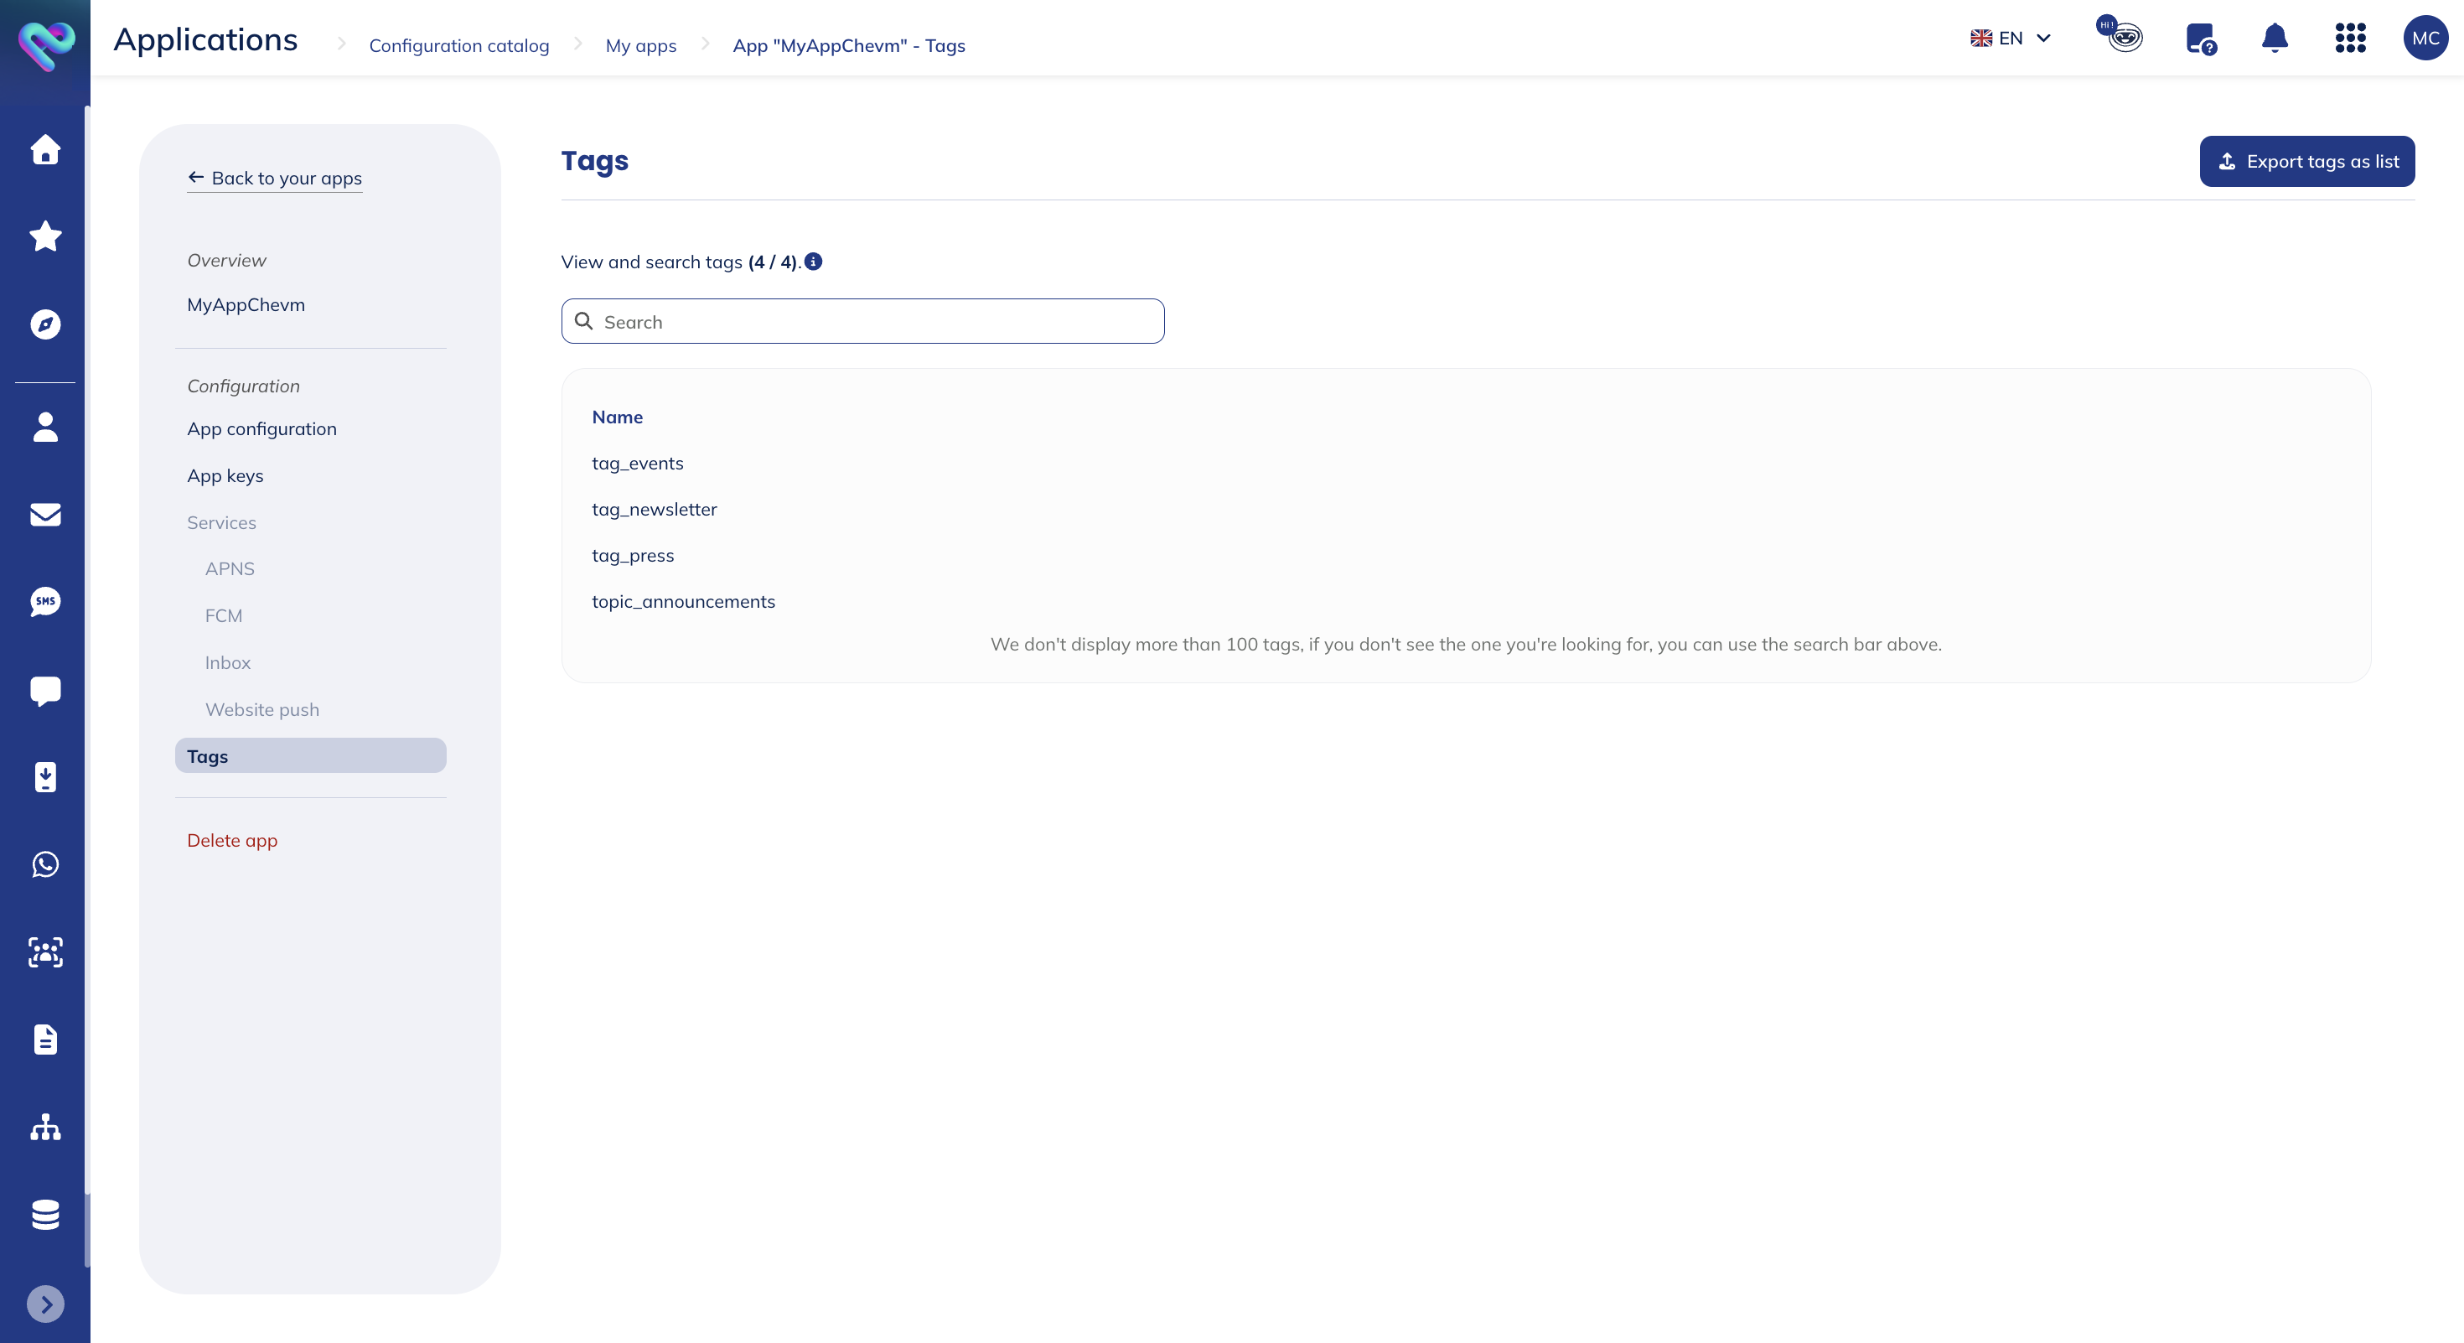The height and width of the screenshot is (1343, 2464).
Task: Focus the tags Search field
Action: click(x=862, y=321)
